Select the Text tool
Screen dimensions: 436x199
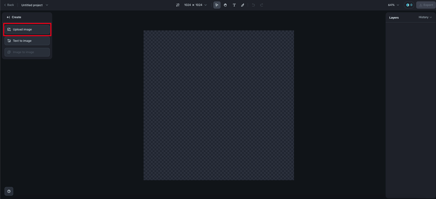coord(234,5)
